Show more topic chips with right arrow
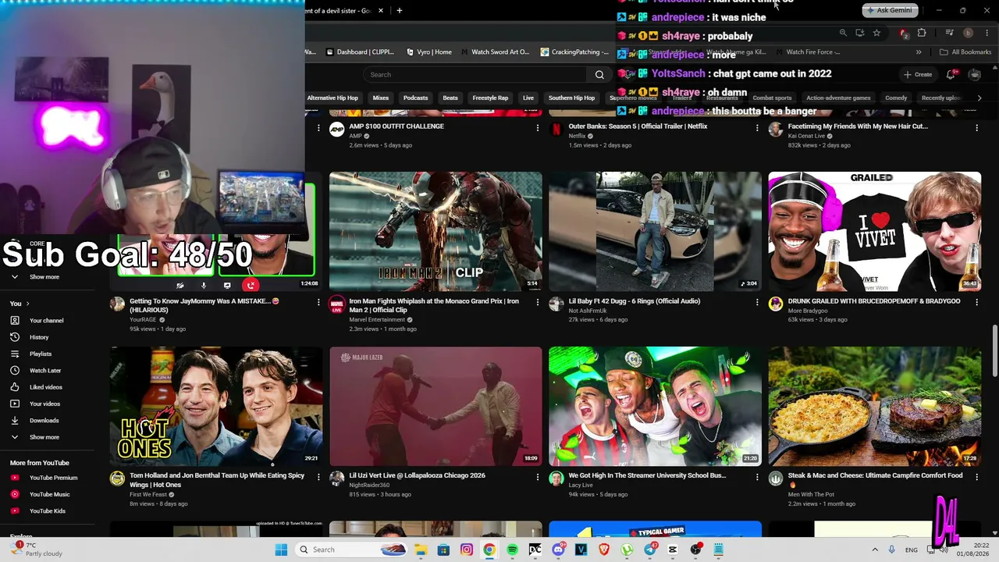Screen dimensions: 999x562 (979, 98)
